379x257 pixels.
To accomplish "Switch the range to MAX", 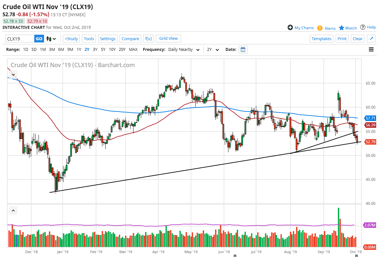I will tap(133, 49).
